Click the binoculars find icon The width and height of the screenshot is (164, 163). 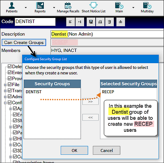pos(121,22)
